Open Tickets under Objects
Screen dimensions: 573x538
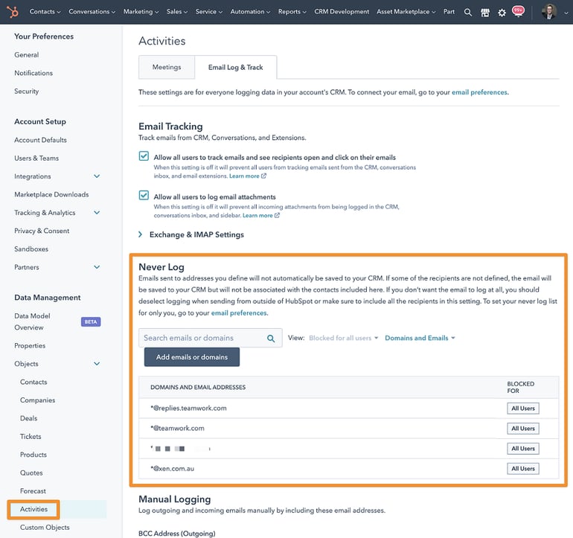31,436
